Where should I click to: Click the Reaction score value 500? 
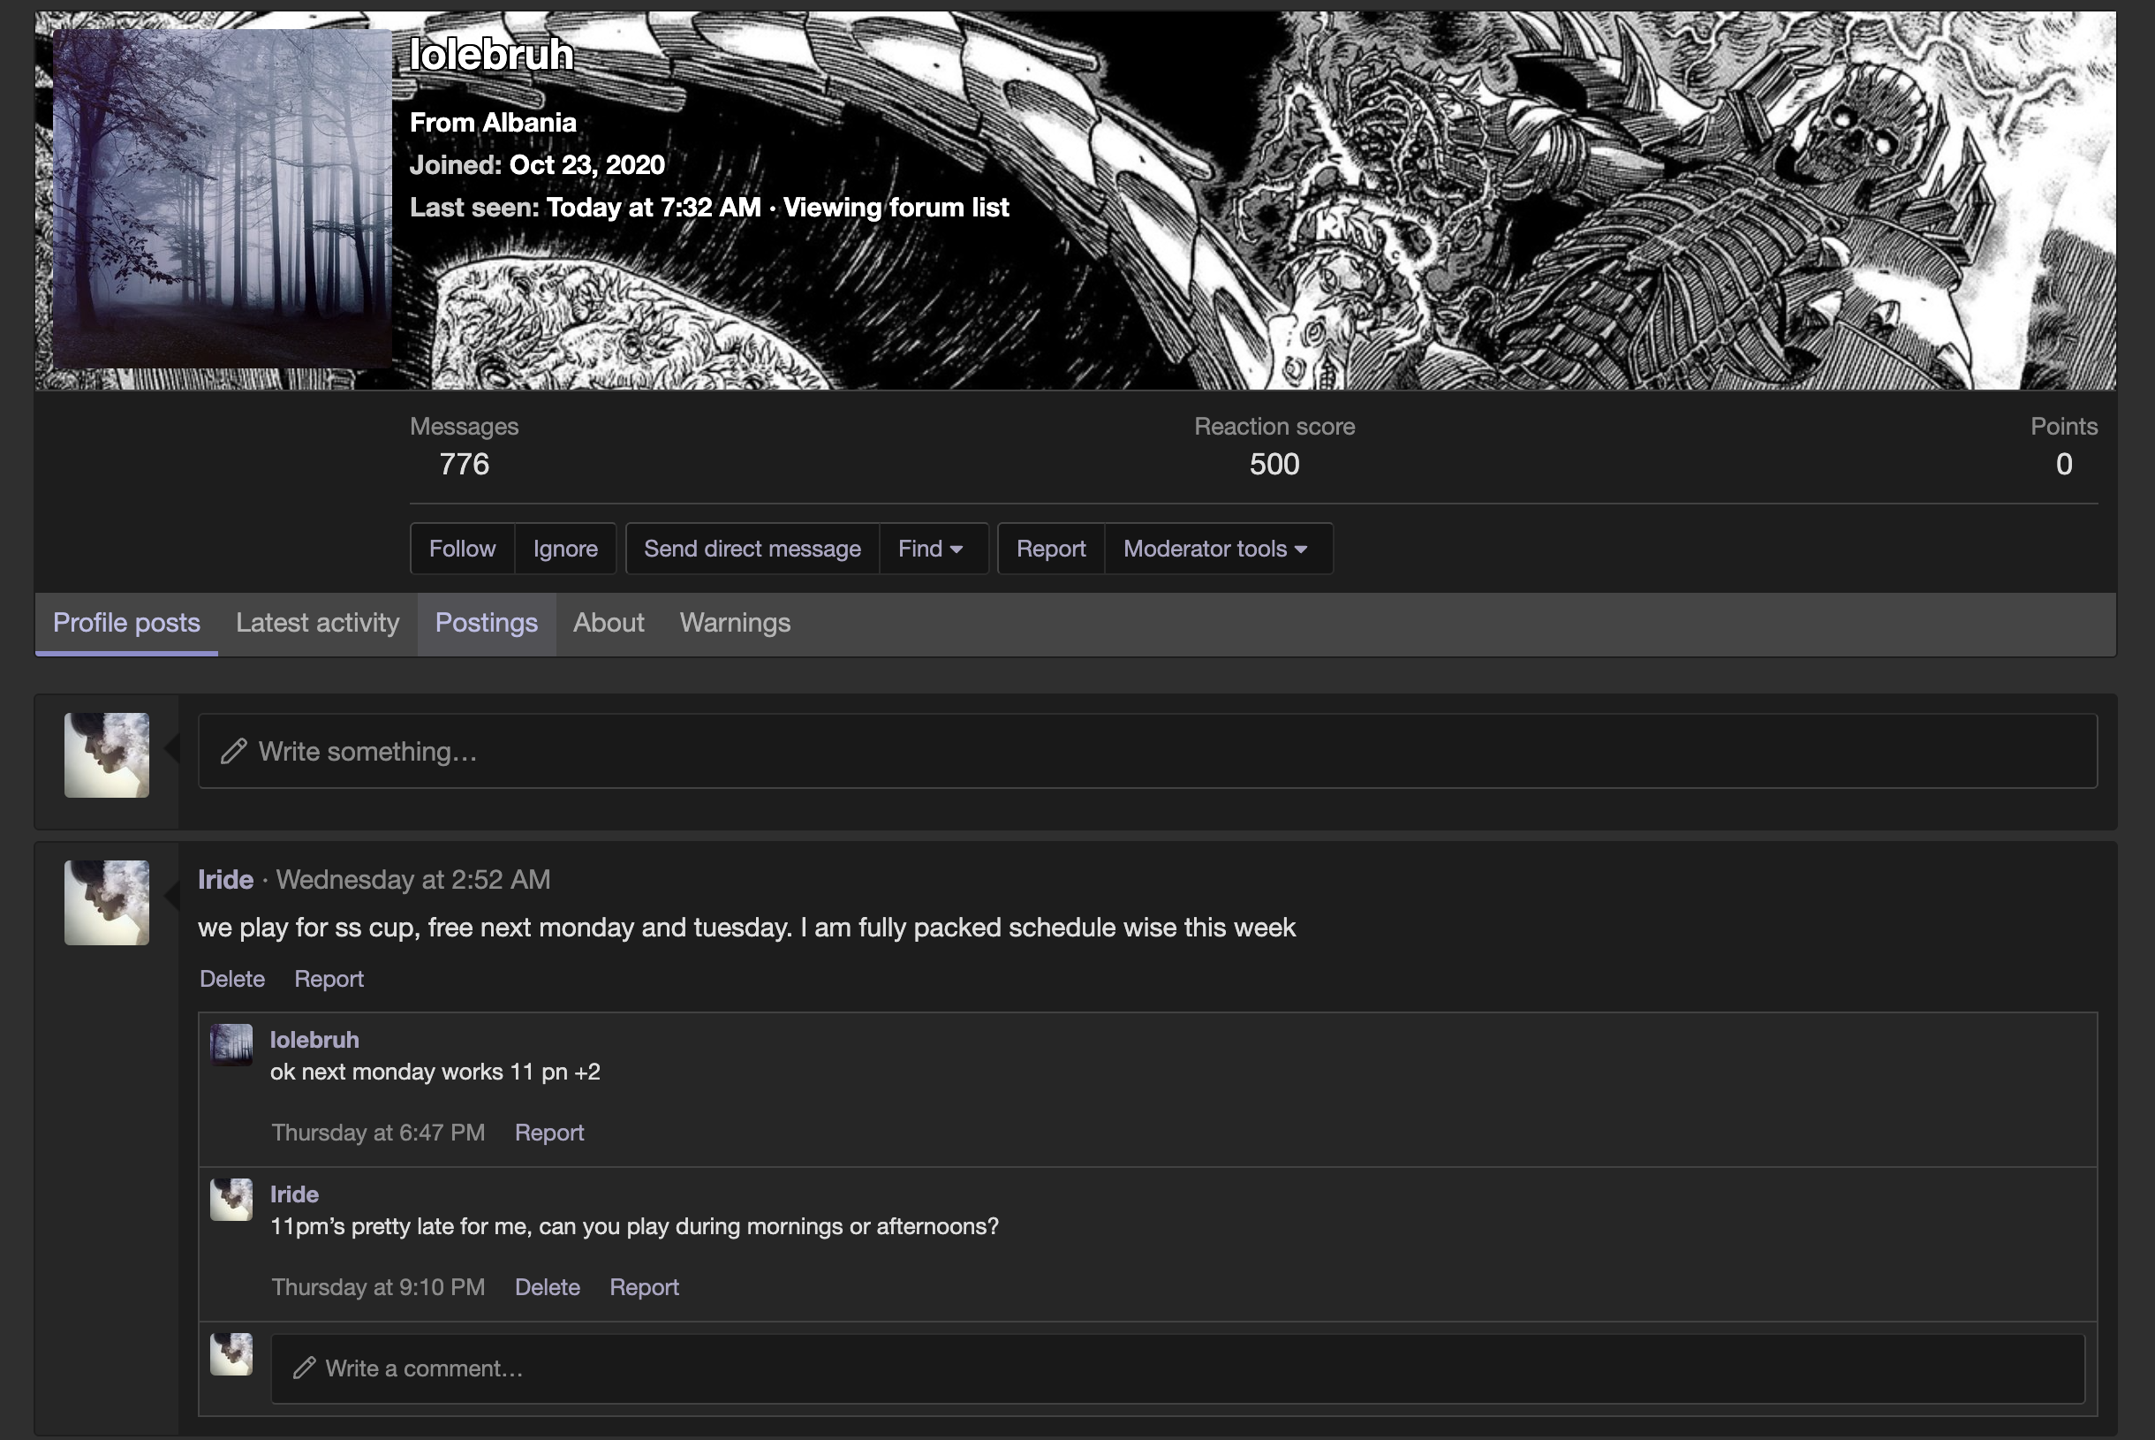[x=1274, y=464]
